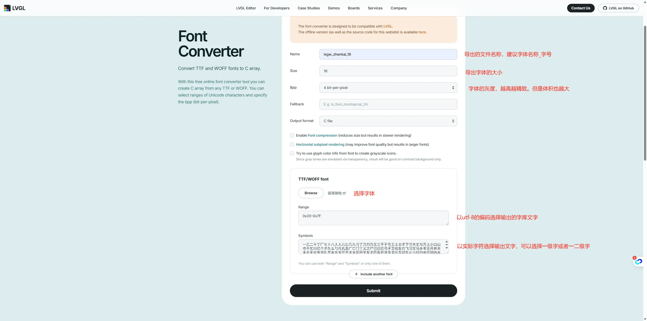Click the Contact Us button
Image resolution: width=647 pixels, height=321 pixels.
[x=581, y=8]
